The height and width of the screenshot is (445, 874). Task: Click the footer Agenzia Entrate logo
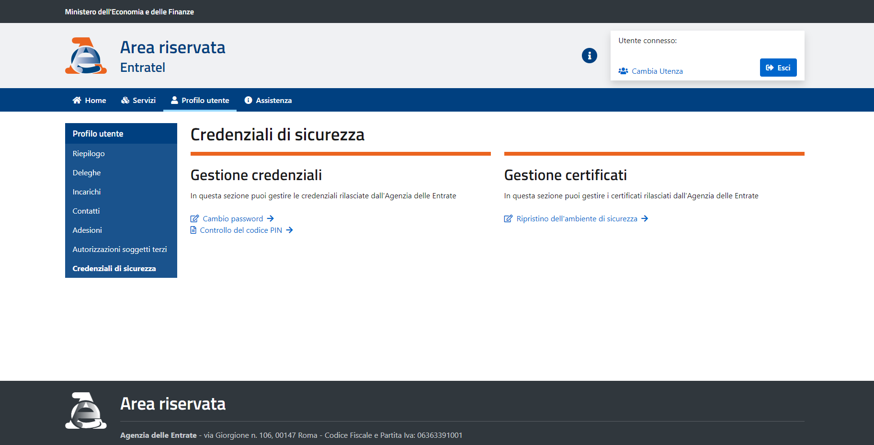coord(86,411)
